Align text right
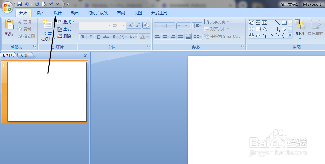The height and width of the screenshot is (164, 325). click(173, 37)
